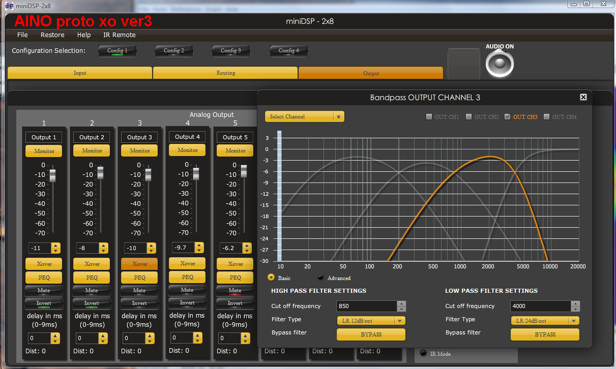Toggle Invert on Output 2

(92, 303)
